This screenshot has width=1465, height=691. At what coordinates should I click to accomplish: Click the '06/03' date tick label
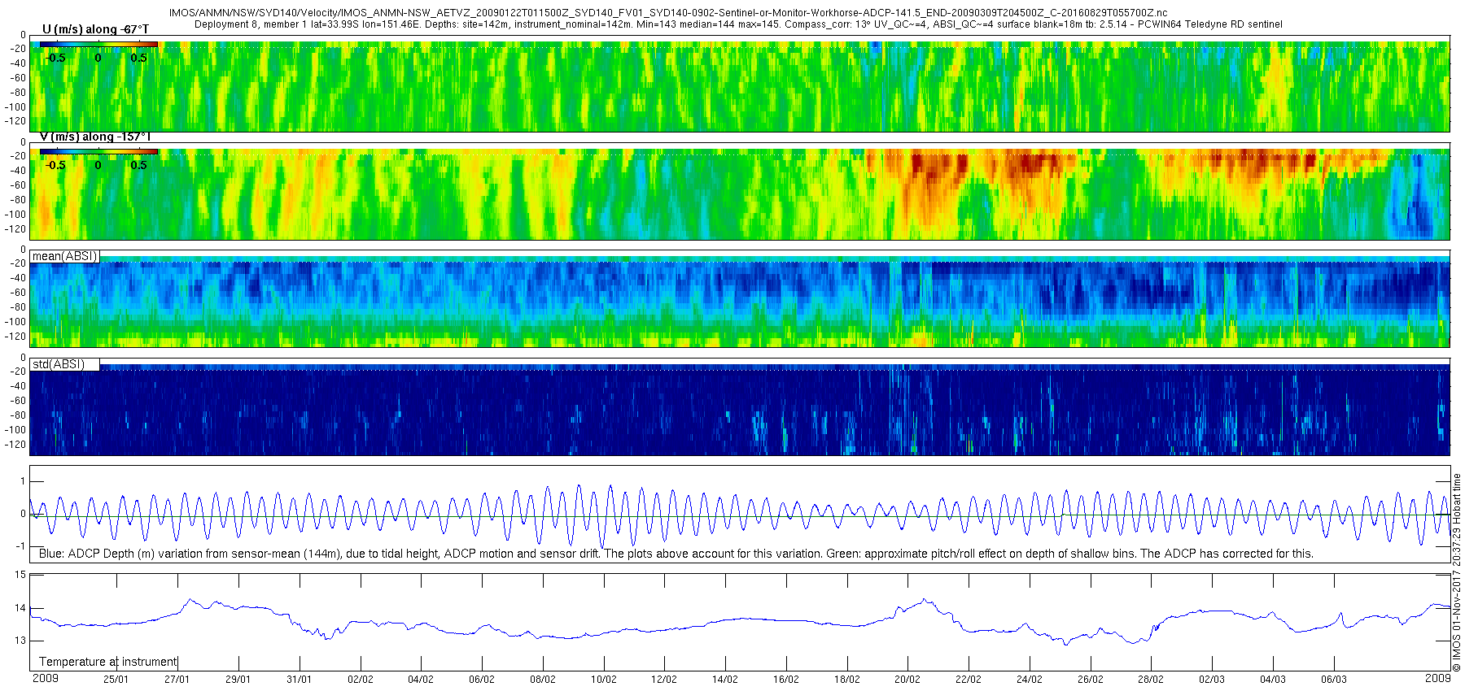(x=1334, y=680)
